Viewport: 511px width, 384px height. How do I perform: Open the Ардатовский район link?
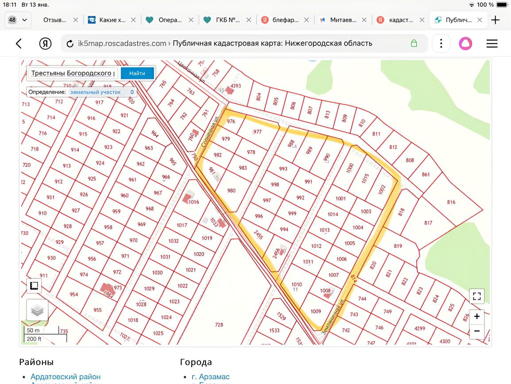click(66, 376)
